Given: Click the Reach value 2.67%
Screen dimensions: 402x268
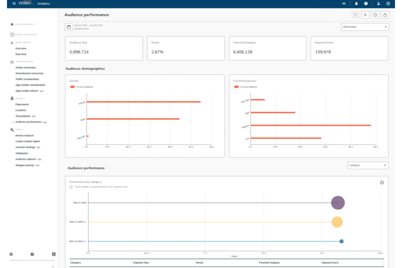Looking at the screenshot, I should (x=158, y=52).
